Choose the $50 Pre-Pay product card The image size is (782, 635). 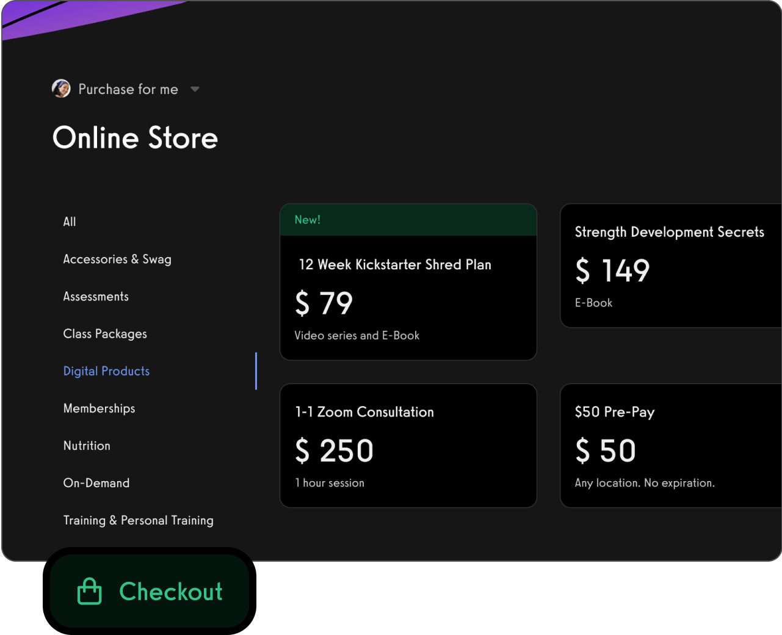[670, 445]
